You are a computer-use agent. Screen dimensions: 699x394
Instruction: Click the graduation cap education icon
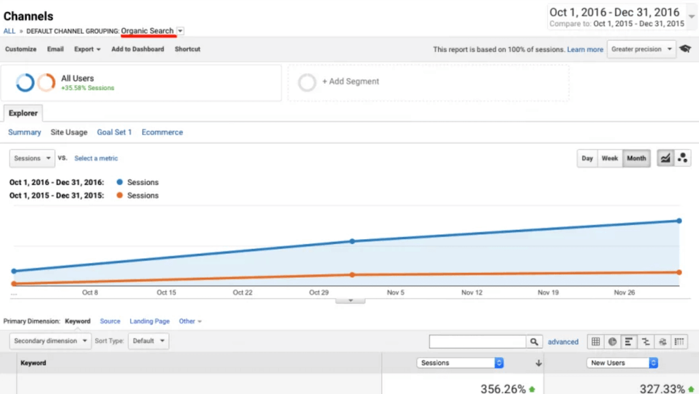pos(685,49)
